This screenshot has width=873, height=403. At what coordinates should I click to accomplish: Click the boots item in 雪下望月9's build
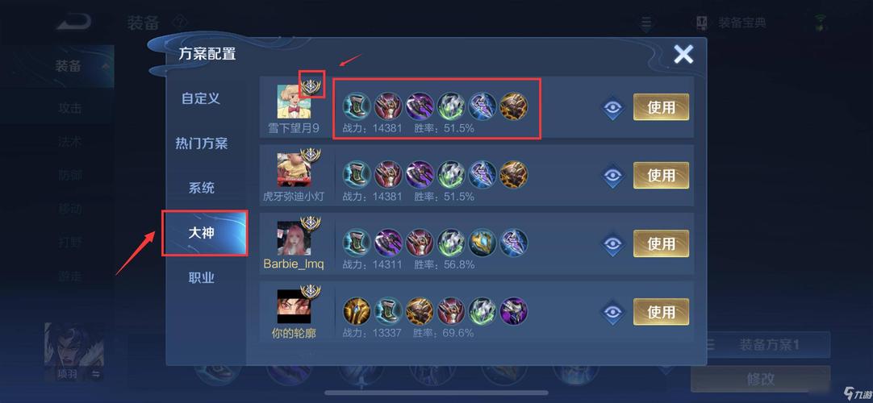point(357,106)
